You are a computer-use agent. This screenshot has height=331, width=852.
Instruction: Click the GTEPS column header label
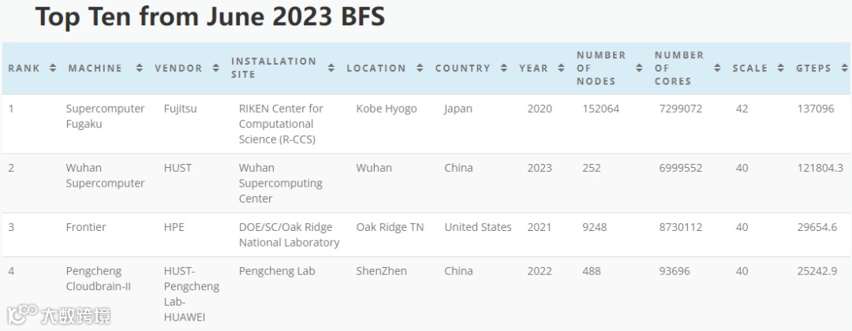tap(813, 68)
